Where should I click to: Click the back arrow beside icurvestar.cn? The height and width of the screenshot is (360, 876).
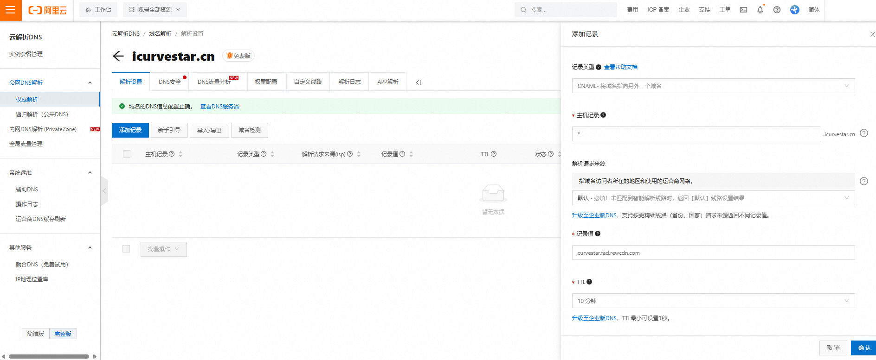click(118, 56)
